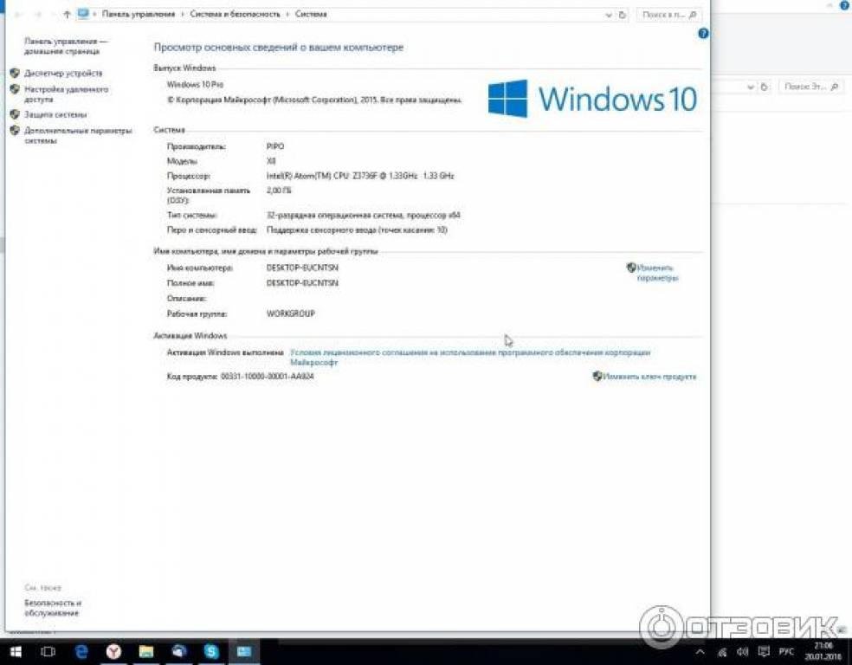Click the shield icon beside Диспетчер устройств
This screenshot has width=852, height=665.
tap(15, 73)
